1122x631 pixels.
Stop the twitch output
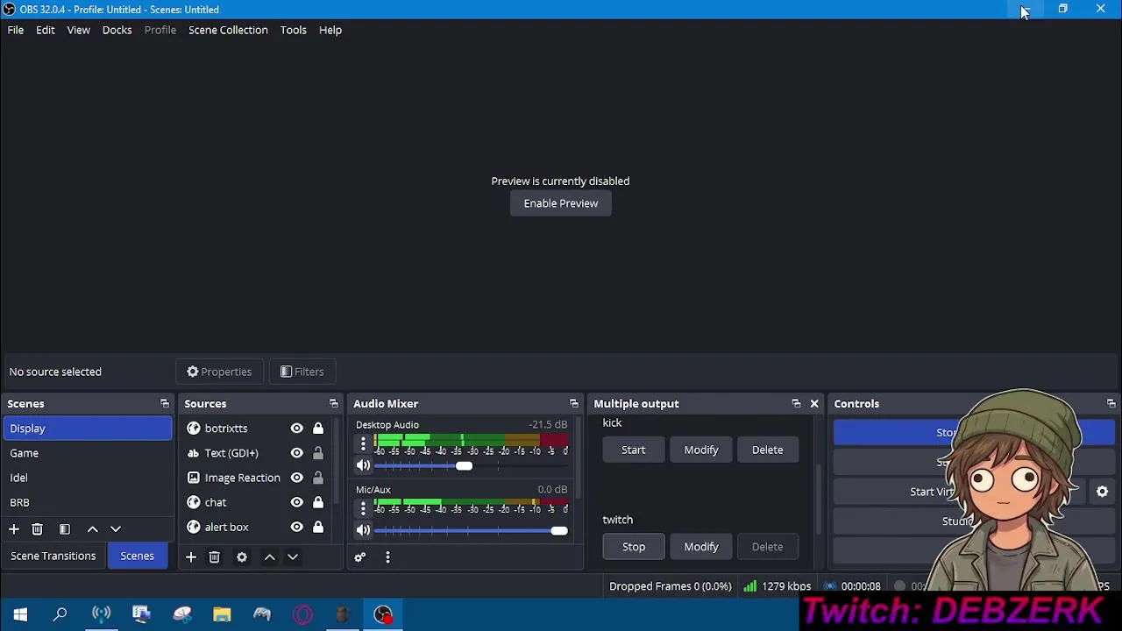[634, 547]
